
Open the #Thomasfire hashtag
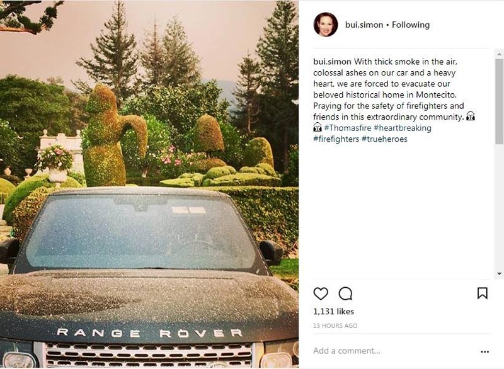(x=348, y=128)
